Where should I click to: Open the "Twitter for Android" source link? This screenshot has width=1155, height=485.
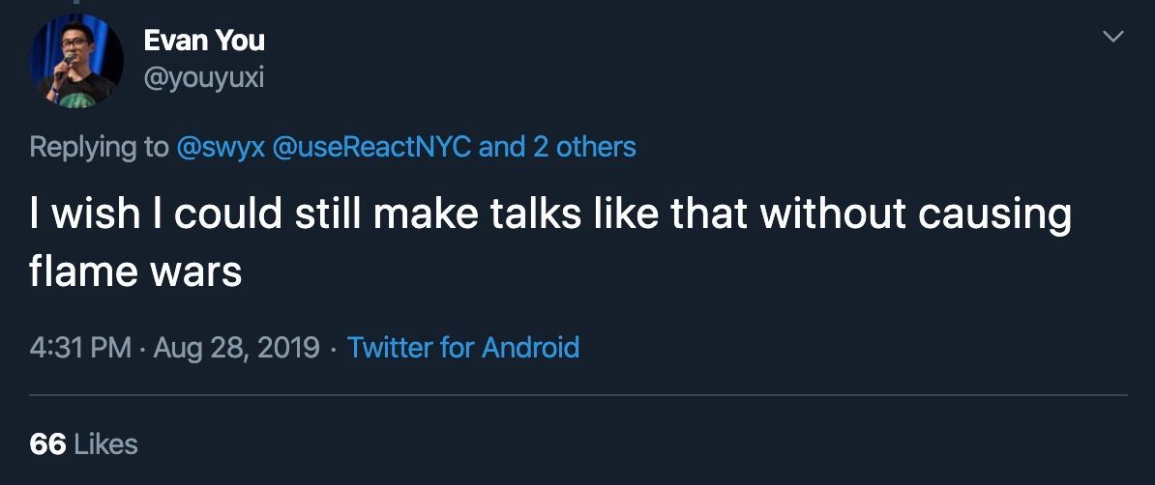coord(462,347)
